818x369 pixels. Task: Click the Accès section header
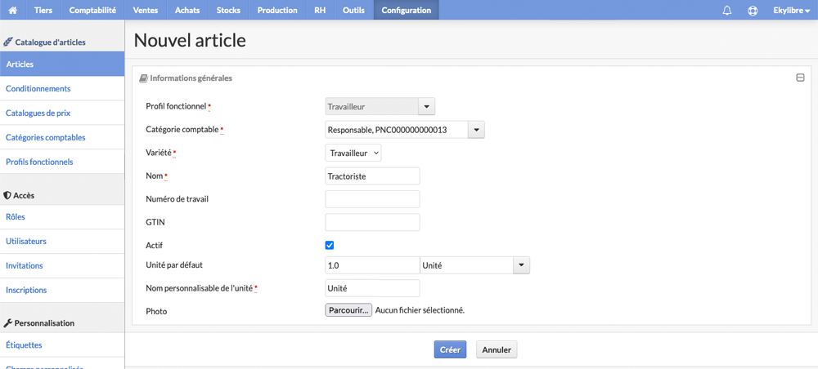(20, 195)
